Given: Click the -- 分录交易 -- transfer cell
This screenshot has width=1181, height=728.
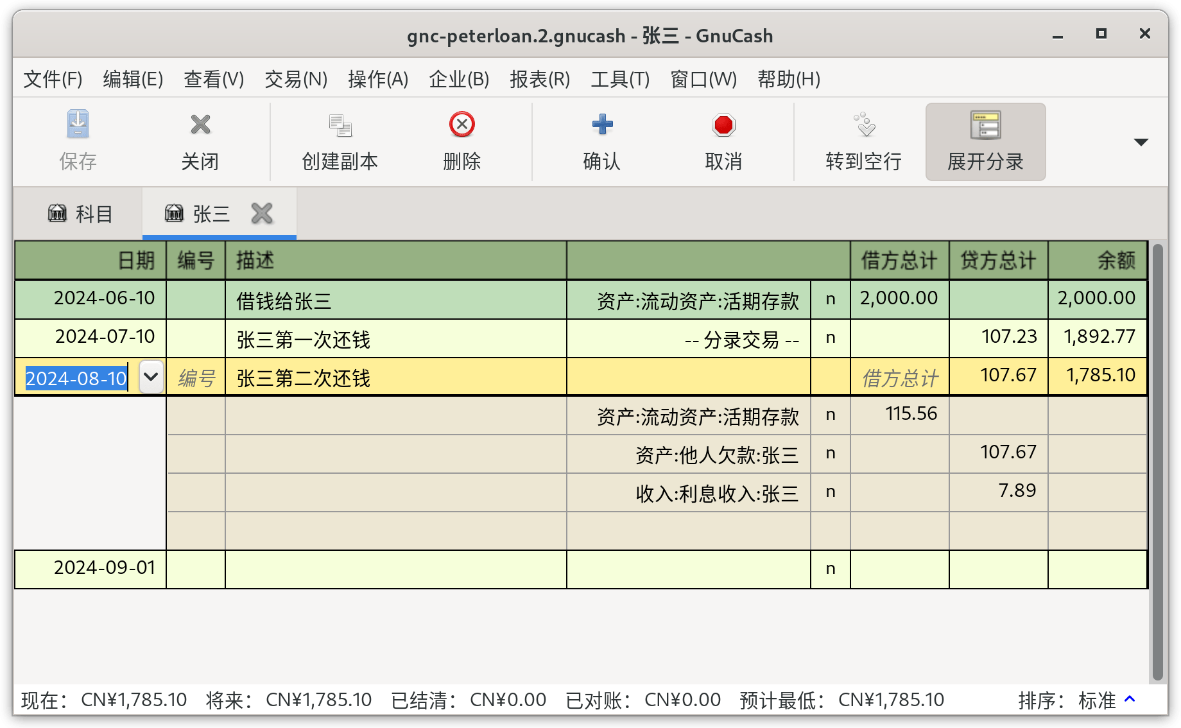Looking at the screenshot, I should pos(689,339).
